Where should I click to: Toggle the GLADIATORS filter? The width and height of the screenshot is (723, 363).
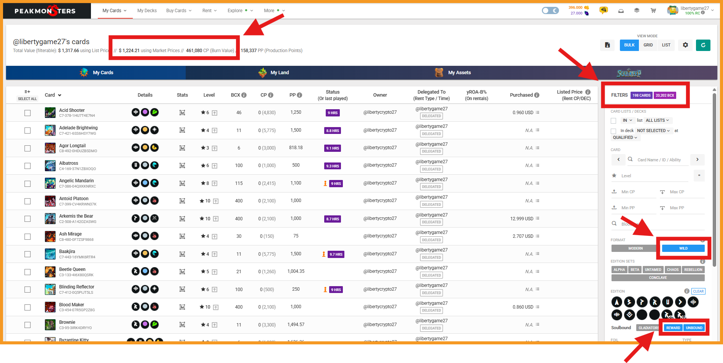648,328
